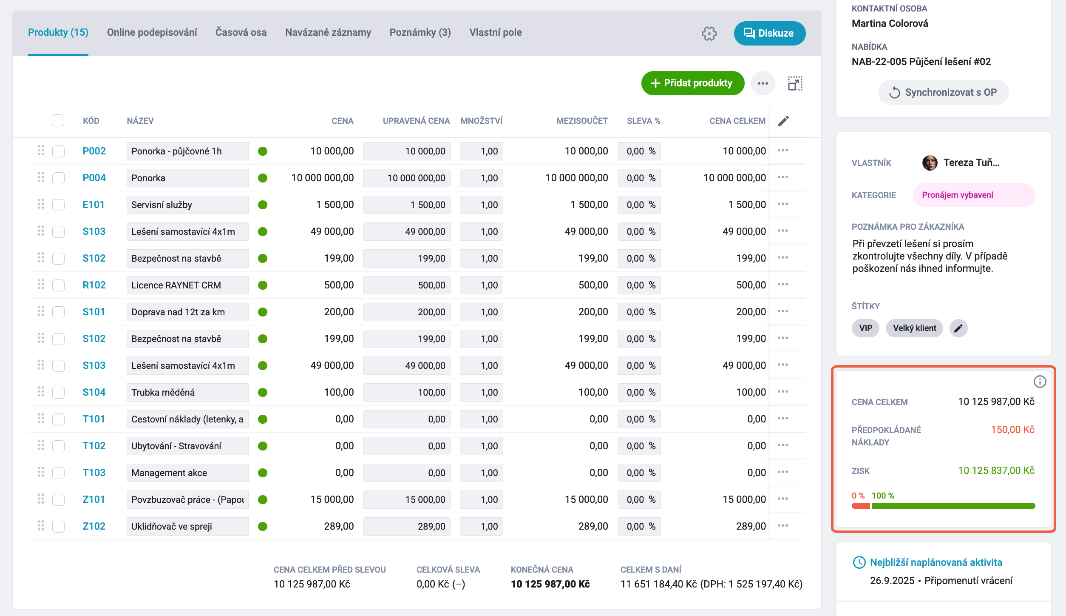1066x616 pixels.
Task: Open the E101 product code link
Action: click(94, 205)
